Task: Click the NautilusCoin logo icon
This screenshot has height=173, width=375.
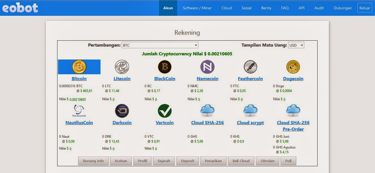Action: tap(79, 111)
